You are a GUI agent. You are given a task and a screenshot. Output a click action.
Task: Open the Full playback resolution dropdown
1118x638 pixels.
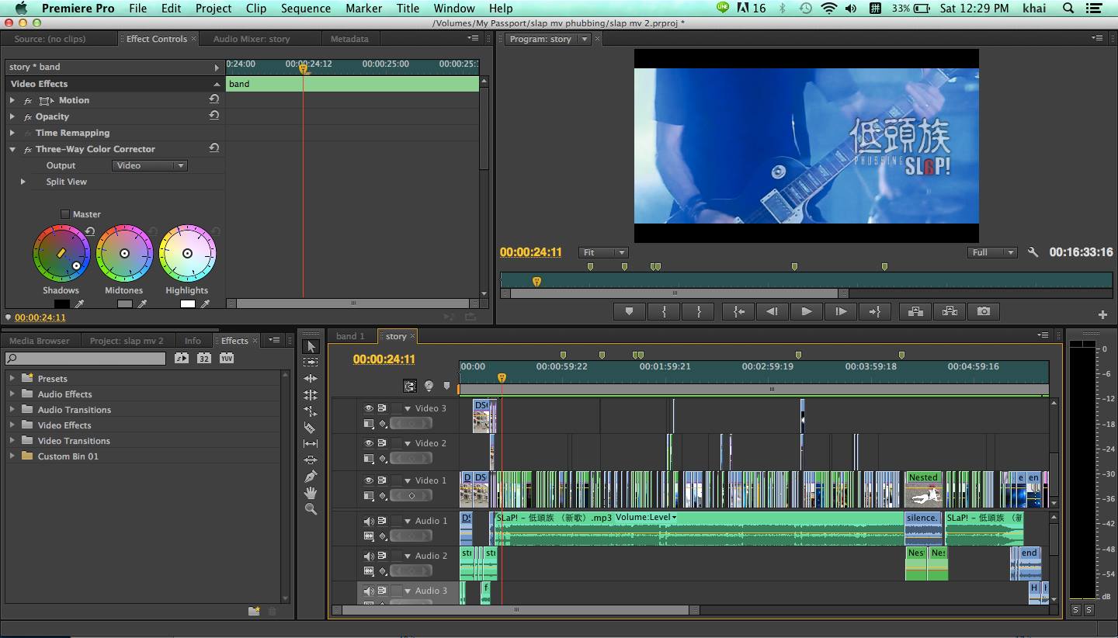coord(992,252)
